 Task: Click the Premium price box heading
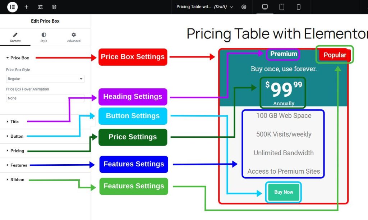(283, 53)
